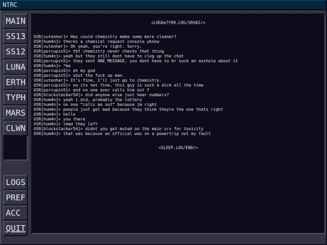Click the line "did anyone else just hear numbers?"
The height and width of the screenshot is (245, 327).
coord(101,95)
